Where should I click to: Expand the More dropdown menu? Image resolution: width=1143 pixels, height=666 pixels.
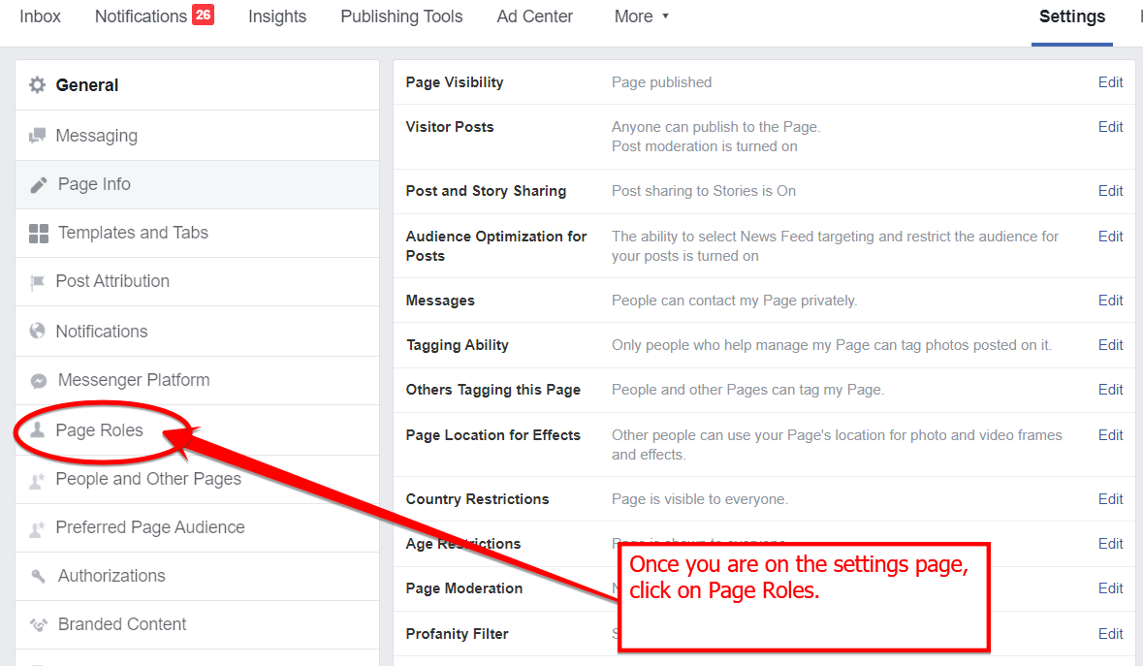642,16
